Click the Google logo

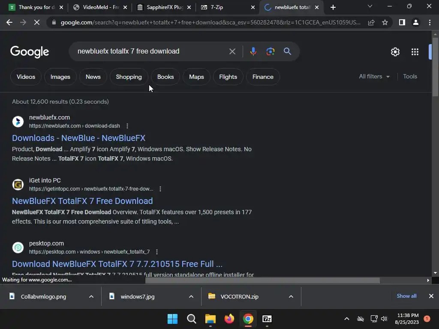(x=30, y=52)
